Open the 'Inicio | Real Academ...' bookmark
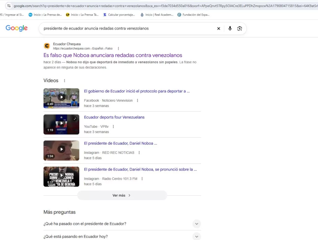Viewport: 318px width, 240px height. [157, 15]
